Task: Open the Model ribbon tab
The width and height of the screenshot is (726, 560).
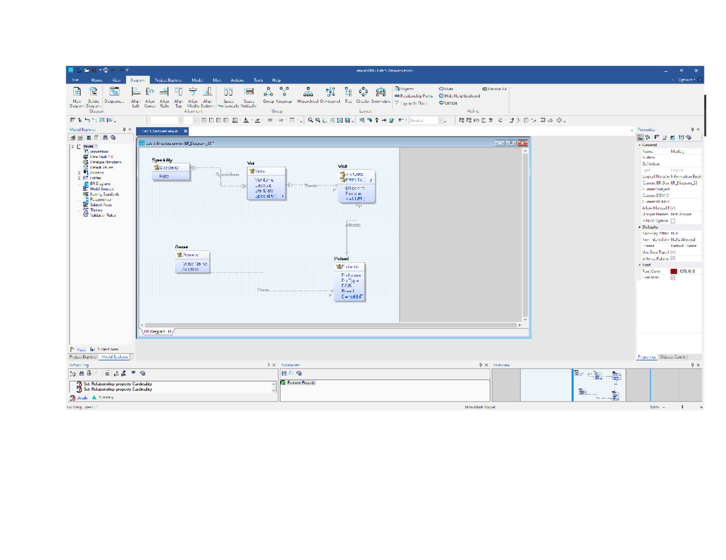Action: tap(197, 80)
